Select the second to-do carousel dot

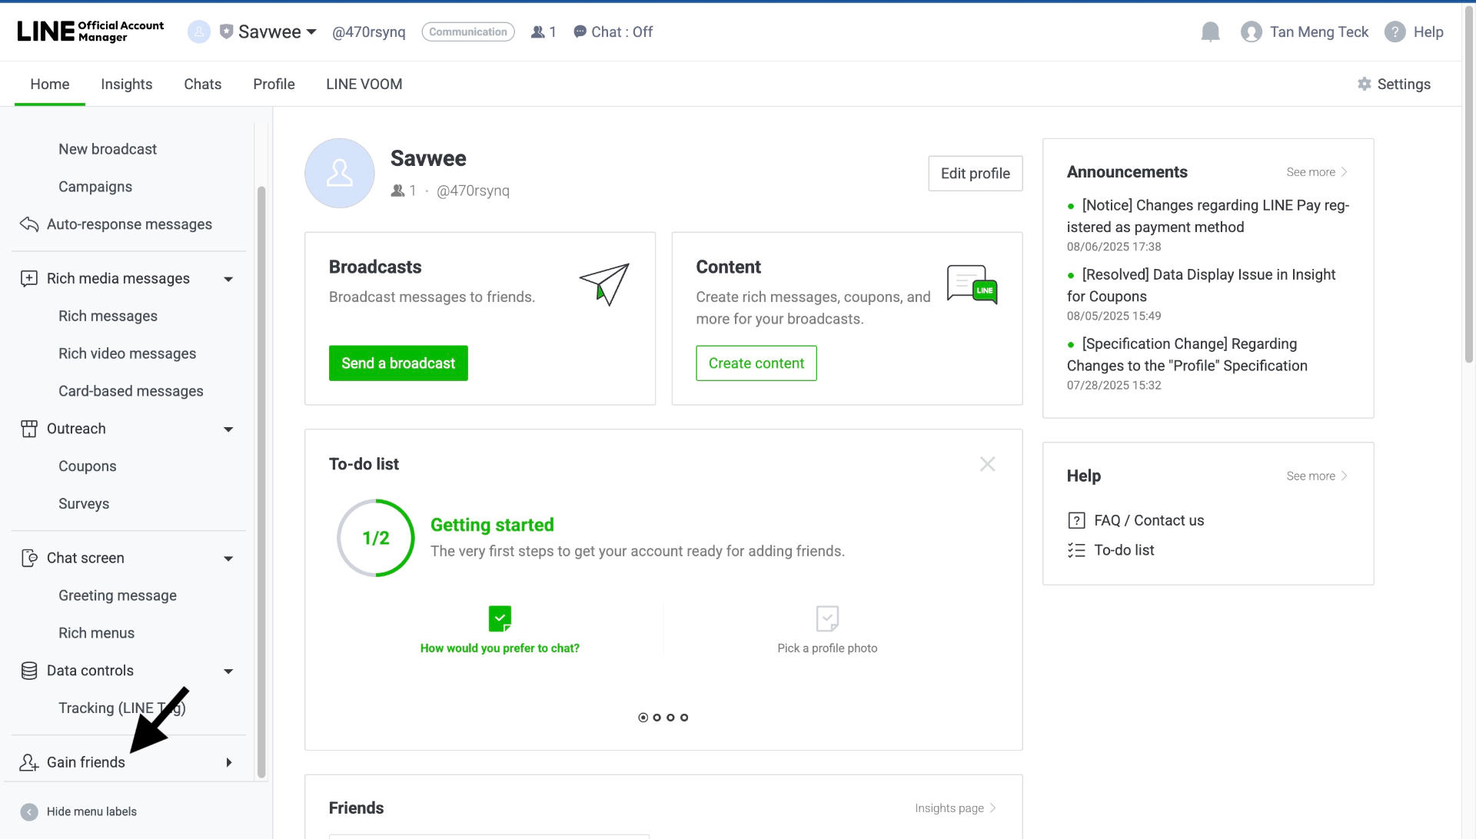coord(657,718)
